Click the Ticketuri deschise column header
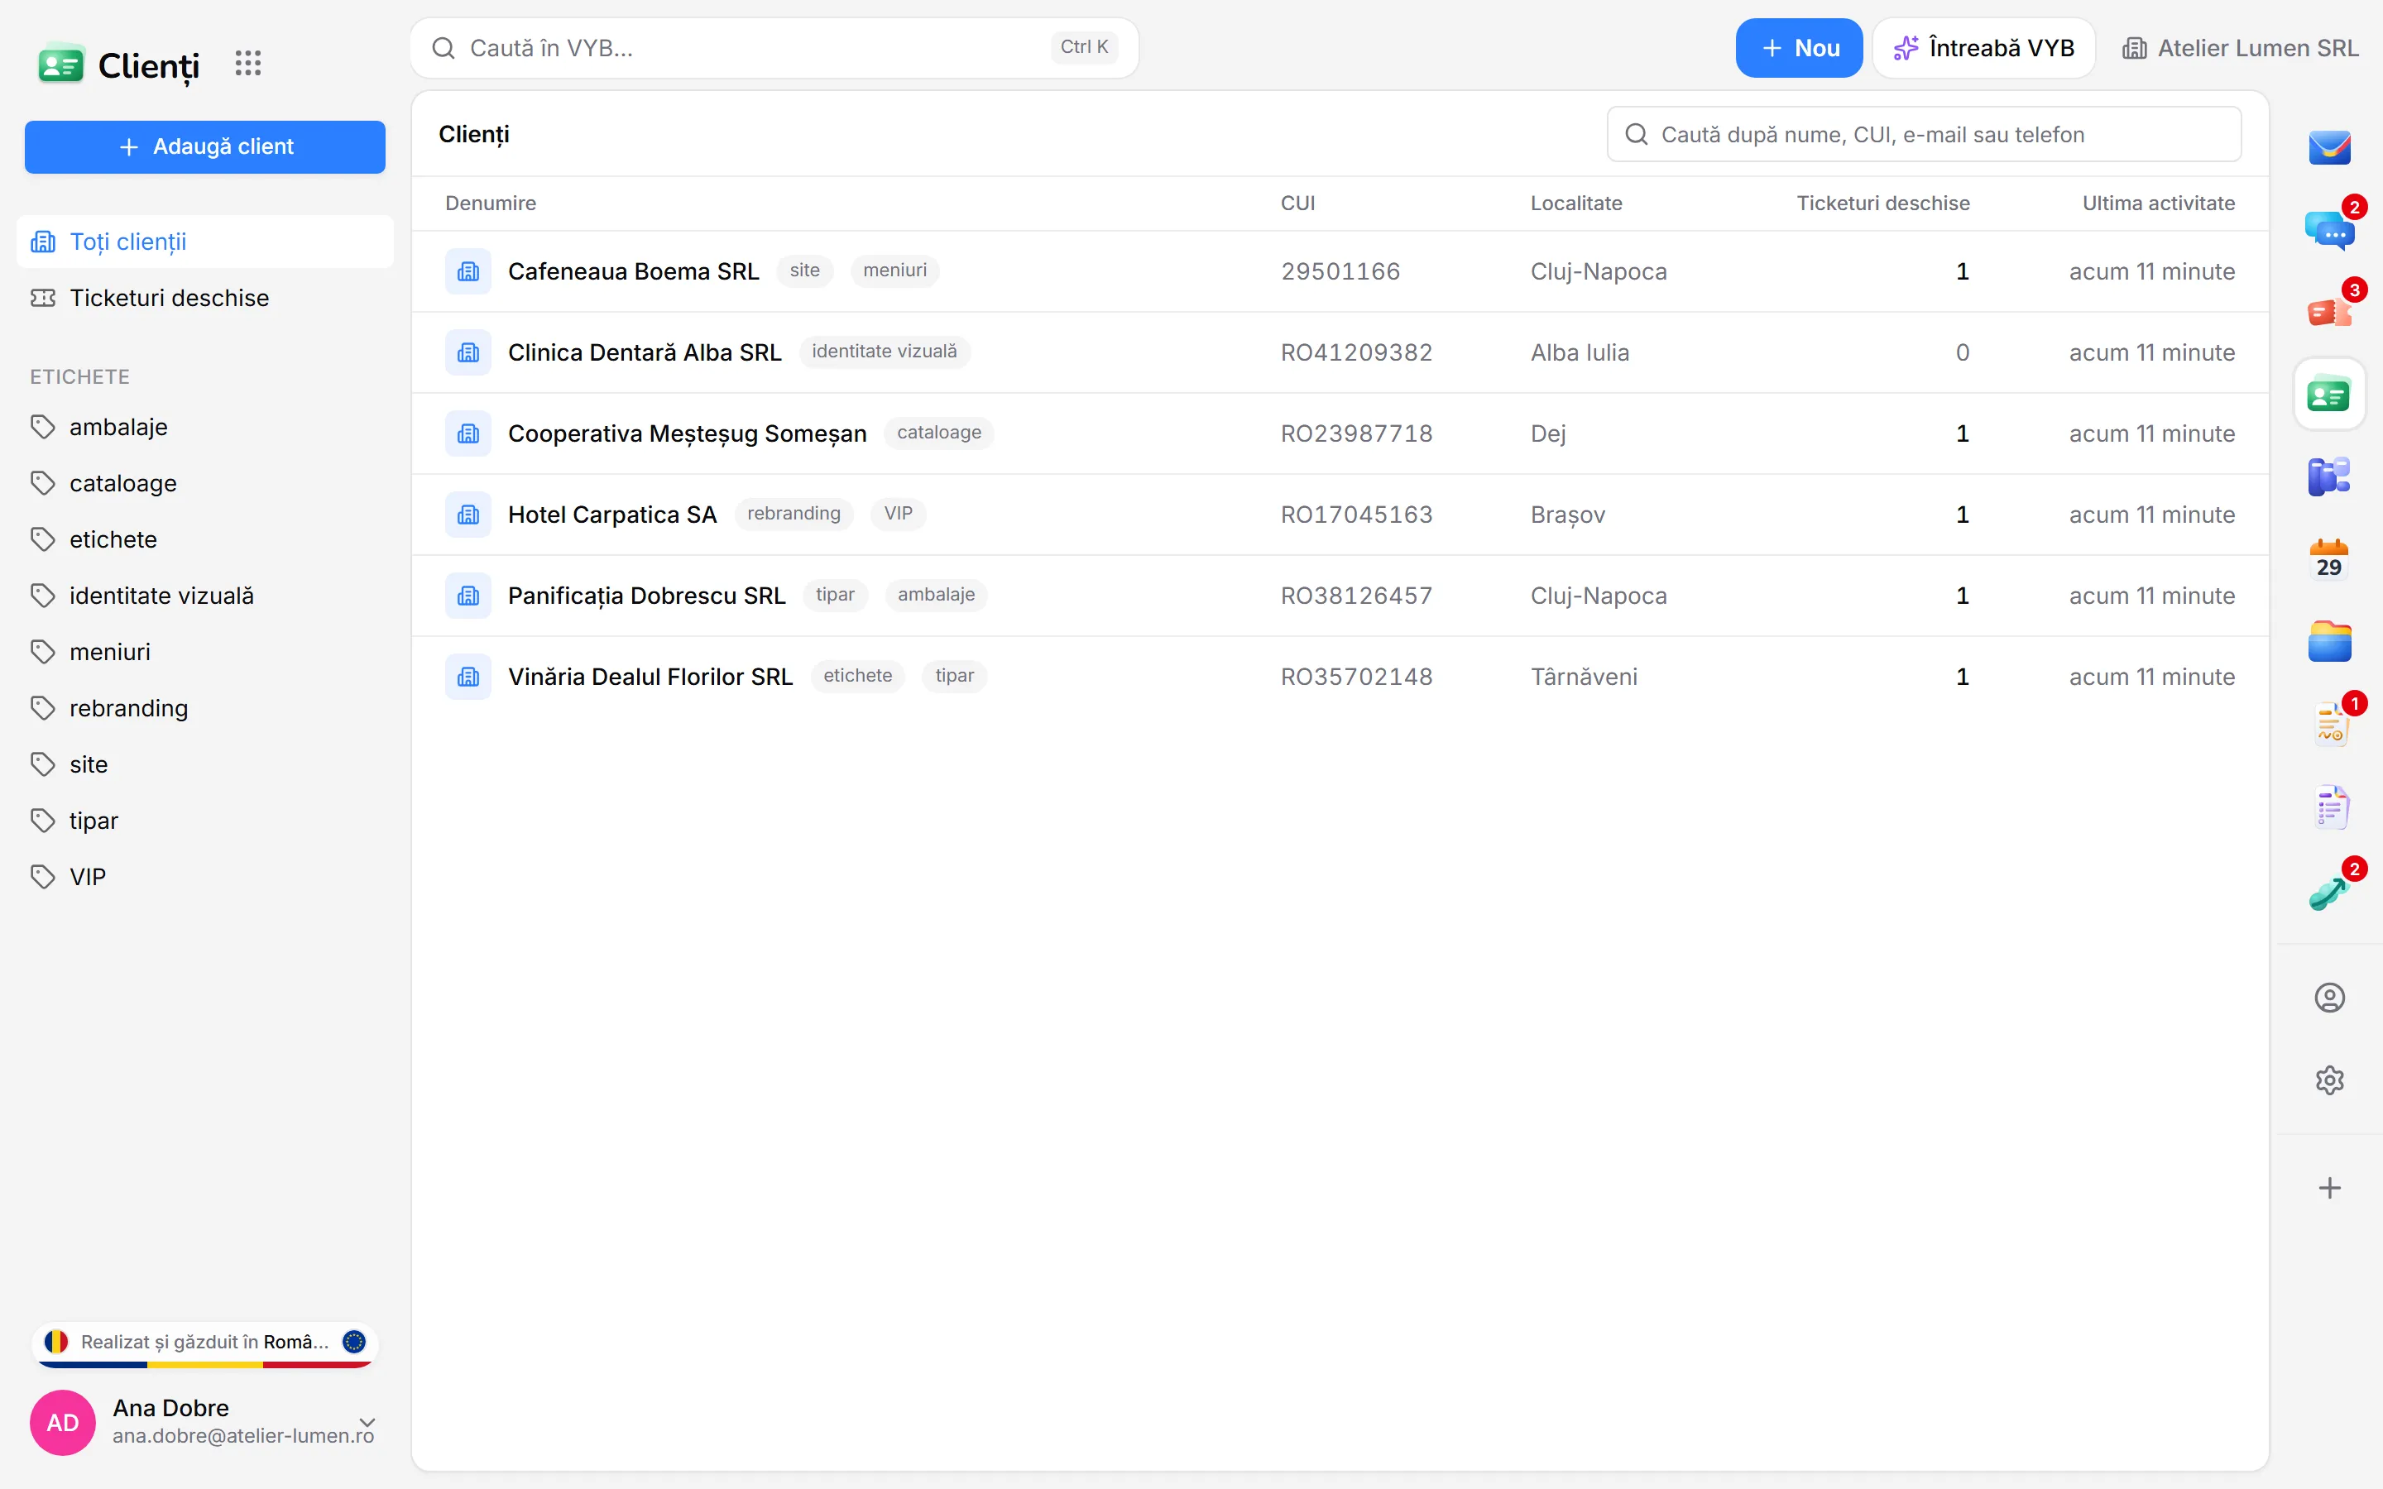Viewport: 2383px width, 1489px height. pos(1882,203)
